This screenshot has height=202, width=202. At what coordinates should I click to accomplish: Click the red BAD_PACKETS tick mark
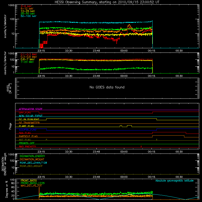(141, 146)
